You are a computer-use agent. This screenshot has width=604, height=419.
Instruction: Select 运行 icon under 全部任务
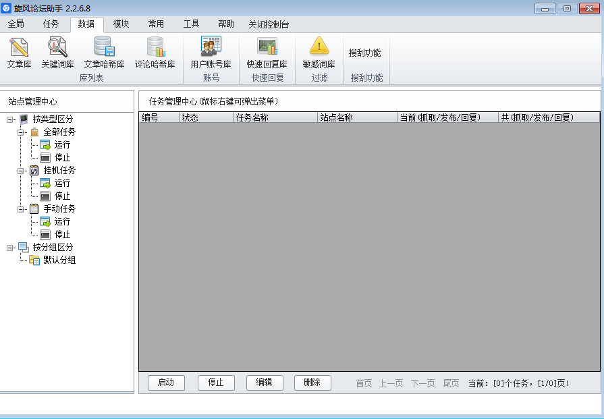tap(45, 145)
